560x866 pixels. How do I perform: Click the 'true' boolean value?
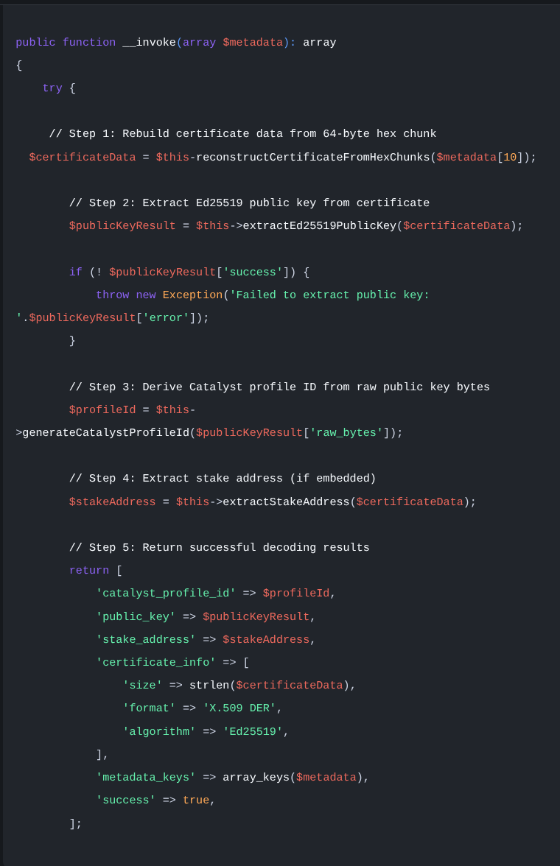[196, 800]
